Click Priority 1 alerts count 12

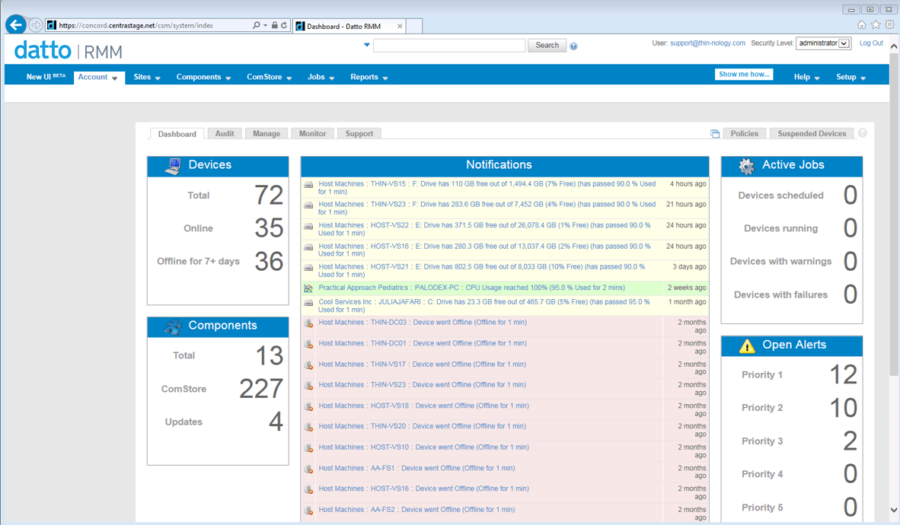coord(843,374)
